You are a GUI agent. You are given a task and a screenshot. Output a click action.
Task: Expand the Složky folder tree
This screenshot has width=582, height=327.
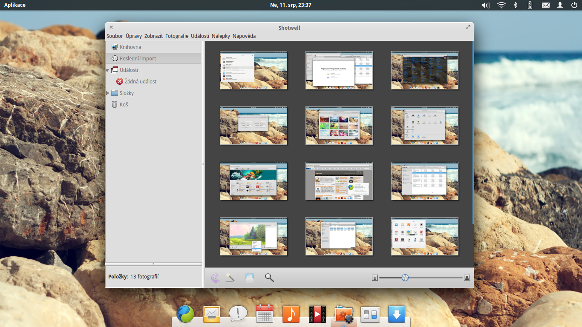tap(108, 93)
